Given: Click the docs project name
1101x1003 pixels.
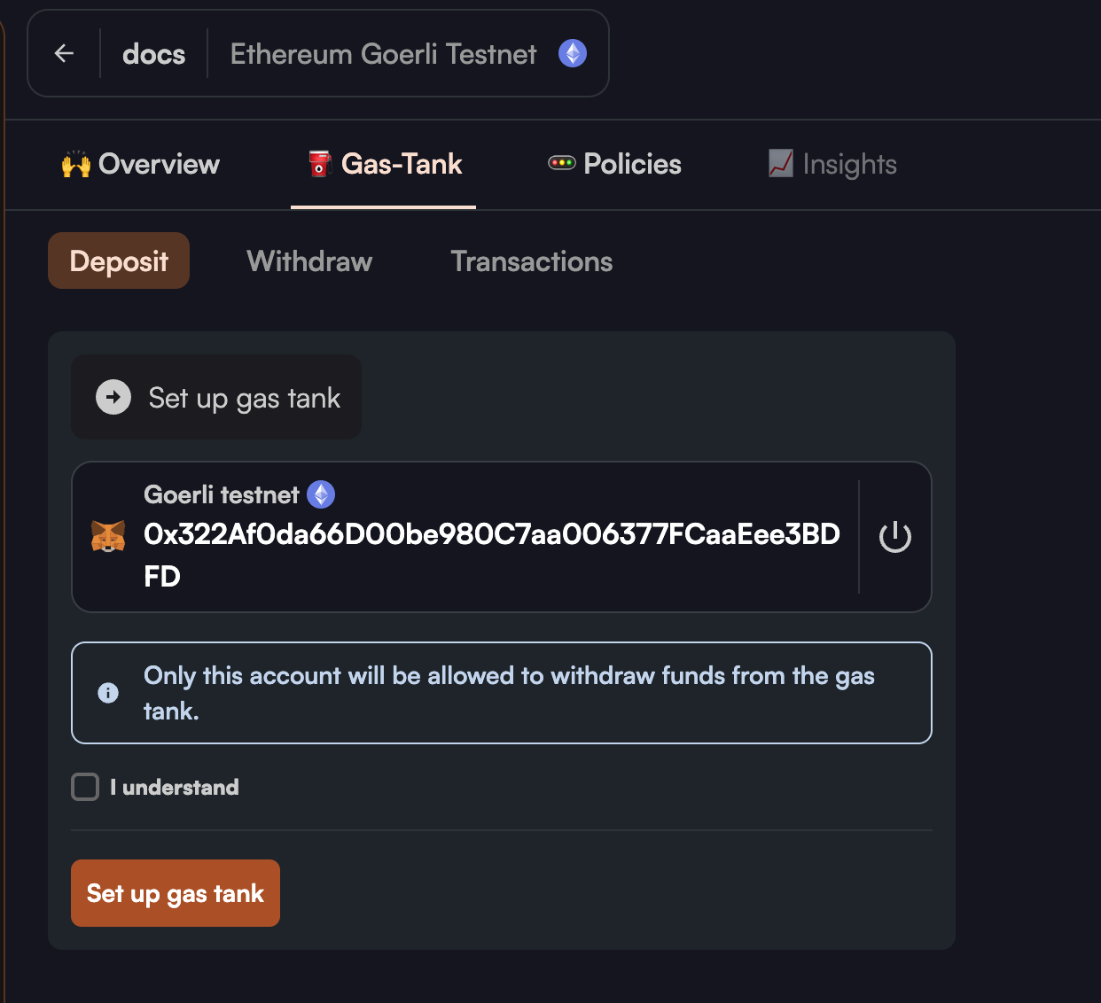Looking at the screenshot, I should coord(154,54).
